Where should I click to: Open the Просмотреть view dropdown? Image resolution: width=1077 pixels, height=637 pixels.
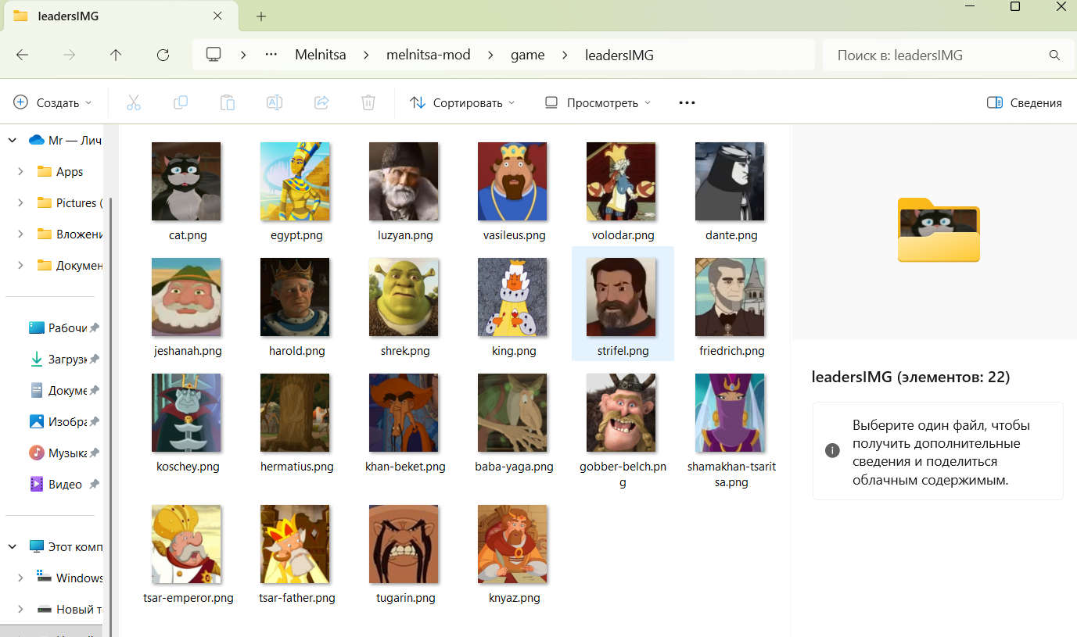(x=598, y=102)
